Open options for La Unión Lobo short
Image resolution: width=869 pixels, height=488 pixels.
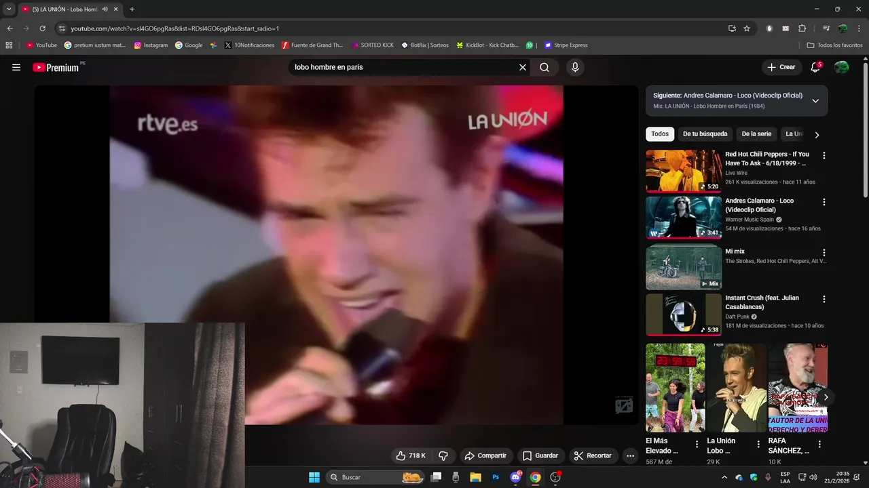pyautogui.click(x=758, y=445)
